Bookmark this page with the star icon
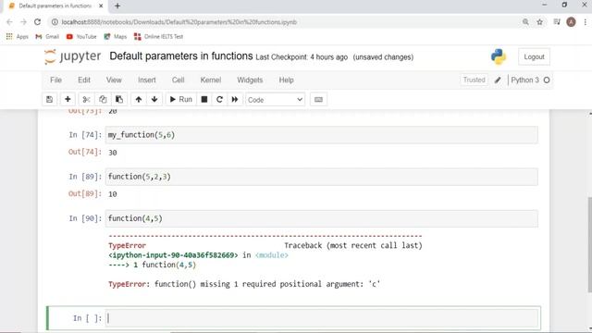This screenshot has height=333, width=592. click(540, 22)
